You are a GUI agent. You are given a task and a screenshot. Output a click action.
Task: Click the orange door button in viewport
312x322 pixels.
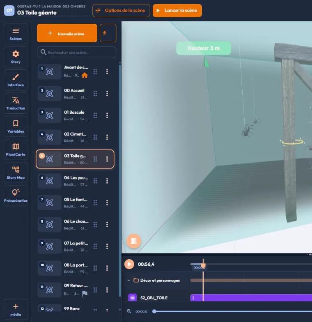(134, 241)
